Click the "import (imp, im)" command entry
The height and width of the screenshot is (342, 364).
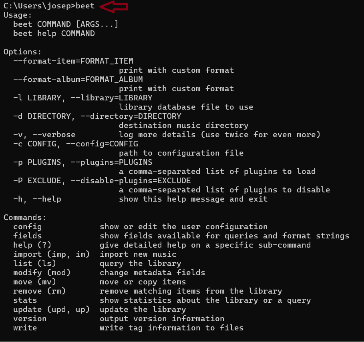(x=51, y=254)
